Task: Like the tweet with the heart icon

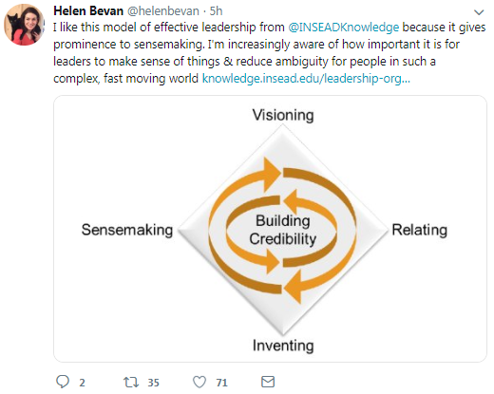Action: point(199,382)
